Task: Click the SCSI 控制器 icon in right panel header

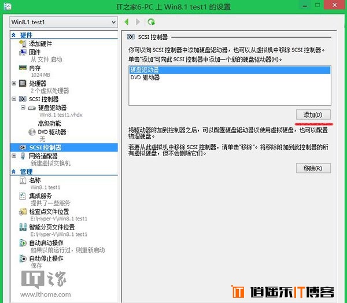Action: point(131,37)
